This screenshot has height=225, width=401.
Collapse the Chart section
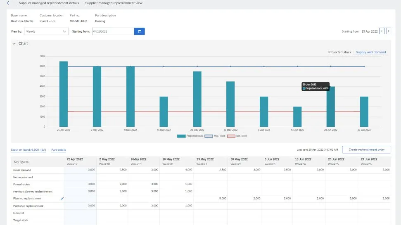pos(14,44)
